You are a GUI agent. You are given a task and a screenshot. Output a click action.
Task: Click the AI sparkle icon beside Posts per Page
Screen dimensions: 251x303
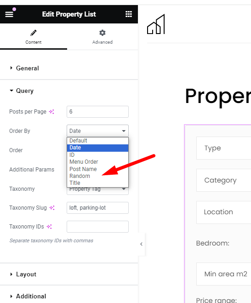51,112
